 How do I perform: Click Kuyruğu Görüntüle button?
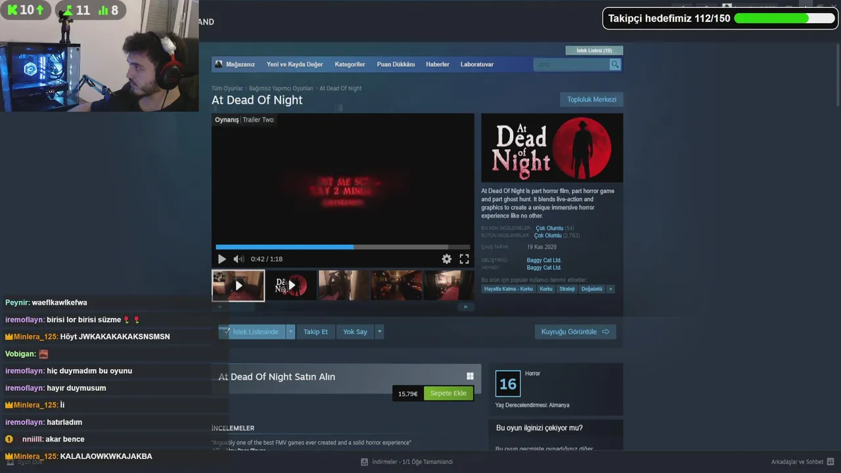[x=575, y=332]
